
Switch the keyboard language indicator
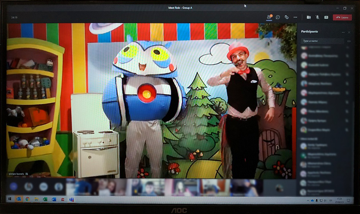click(x=331, y=201)
